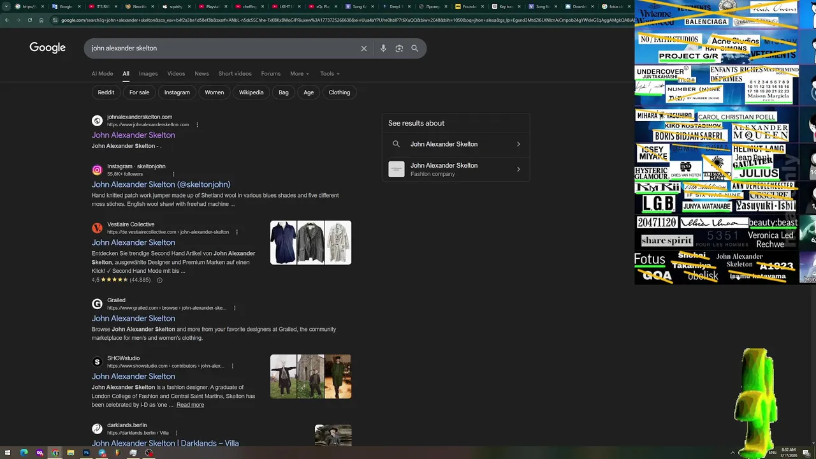
Task: Filter results by the Instagram chip
Action: [177, 92]
